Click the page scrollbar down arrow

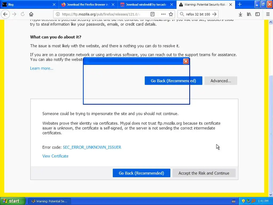271,195
